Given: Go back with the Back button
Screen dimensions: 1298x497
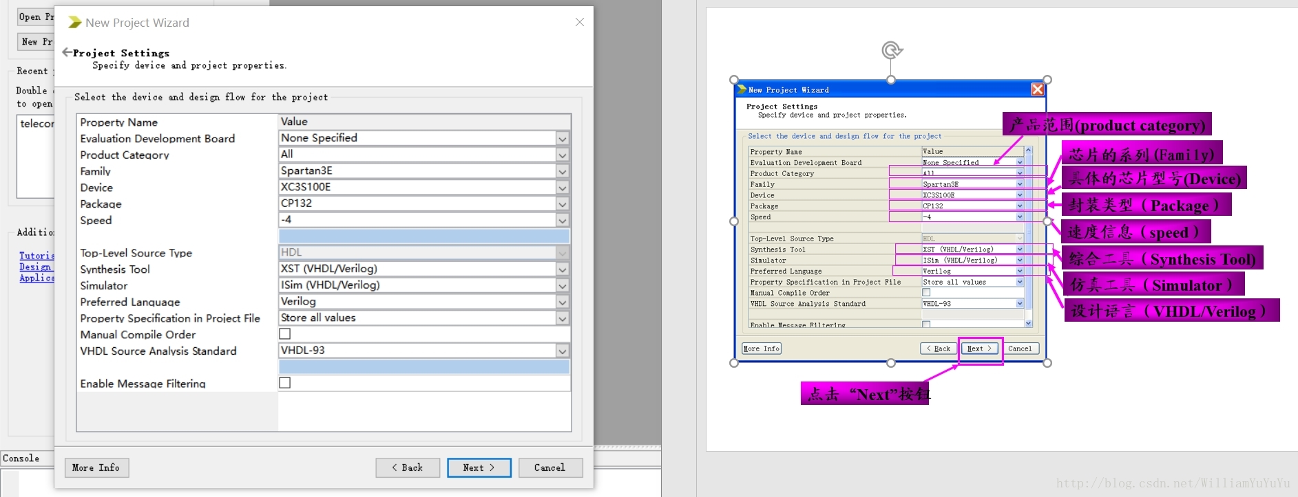Looking at the screenshot, I should click(x=408, y=467).
